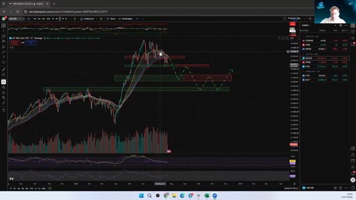356x200 pixels.
Task: Open the watchlist panel icon in right sidebar
Action: coord(353,26)
